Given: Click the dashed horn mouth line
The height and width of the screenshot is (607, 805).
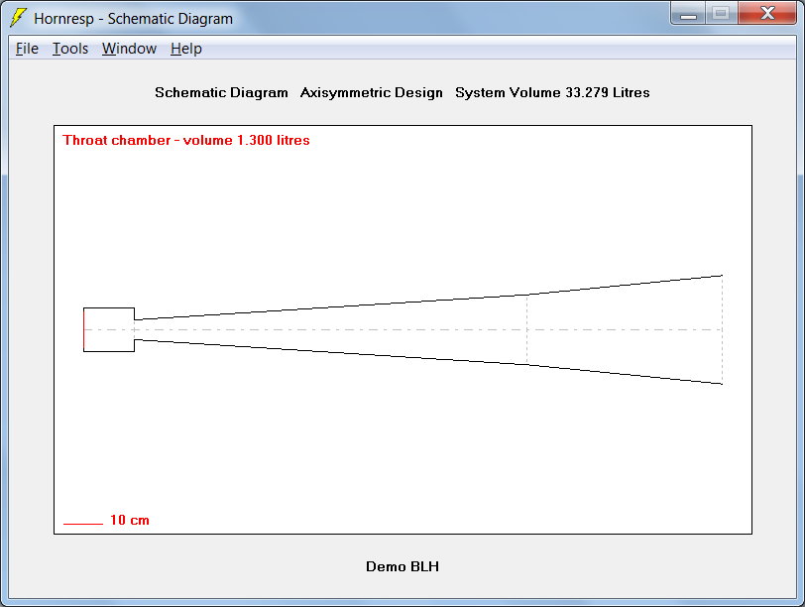Looking at the screenshot, I should (x=722, y=329).
